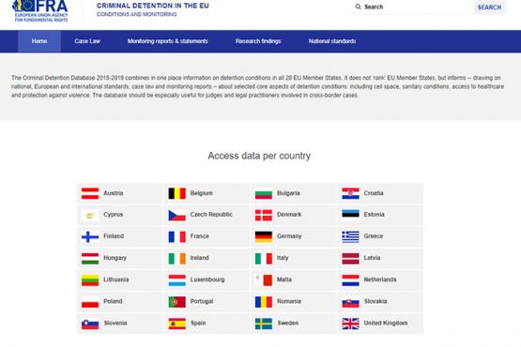Click the Estonia flag icon
Image resolution: width=521 pixels, height=347 pixels.
[x=350, y=215]
